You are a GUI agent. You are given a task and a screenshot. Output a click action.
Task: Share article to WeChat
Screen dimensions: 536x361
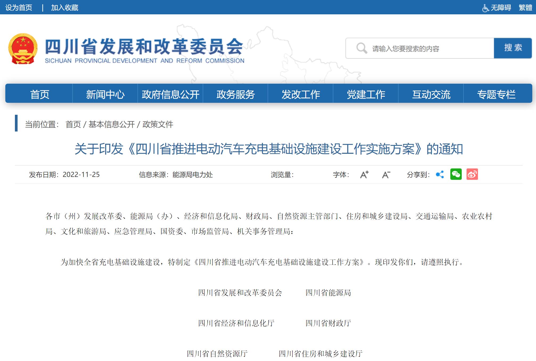456,174
